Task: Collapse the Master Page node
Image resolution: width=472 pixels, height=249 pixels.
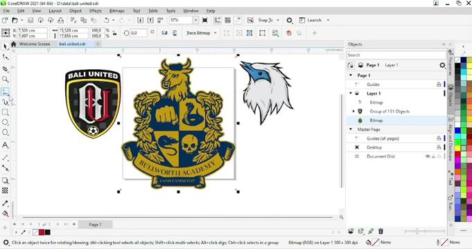Action: click(351, 129)
